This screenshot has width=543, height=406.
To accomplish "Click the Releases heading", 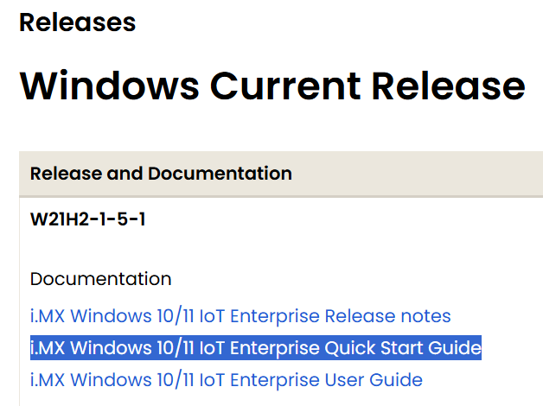I will tap(78, 22).
